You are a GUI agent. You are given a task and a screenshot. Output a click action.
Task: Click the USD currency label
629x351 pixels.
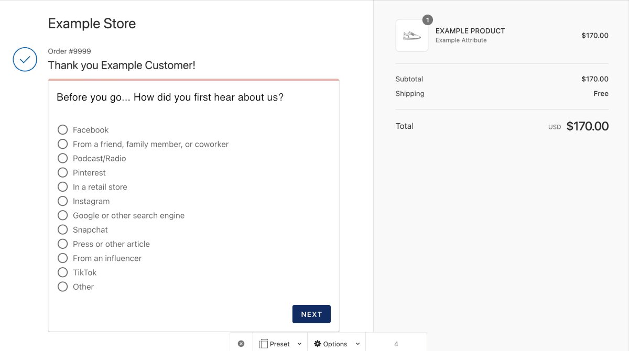[x=555, y=127]
